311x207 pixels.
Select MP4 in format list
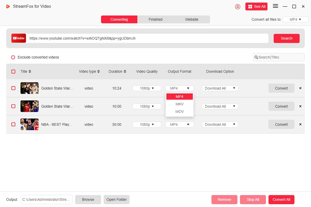pos(180,96)
